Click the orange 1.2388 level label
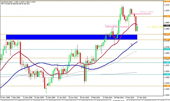Viewport: 170px width, 101px height. pos(166,86)
